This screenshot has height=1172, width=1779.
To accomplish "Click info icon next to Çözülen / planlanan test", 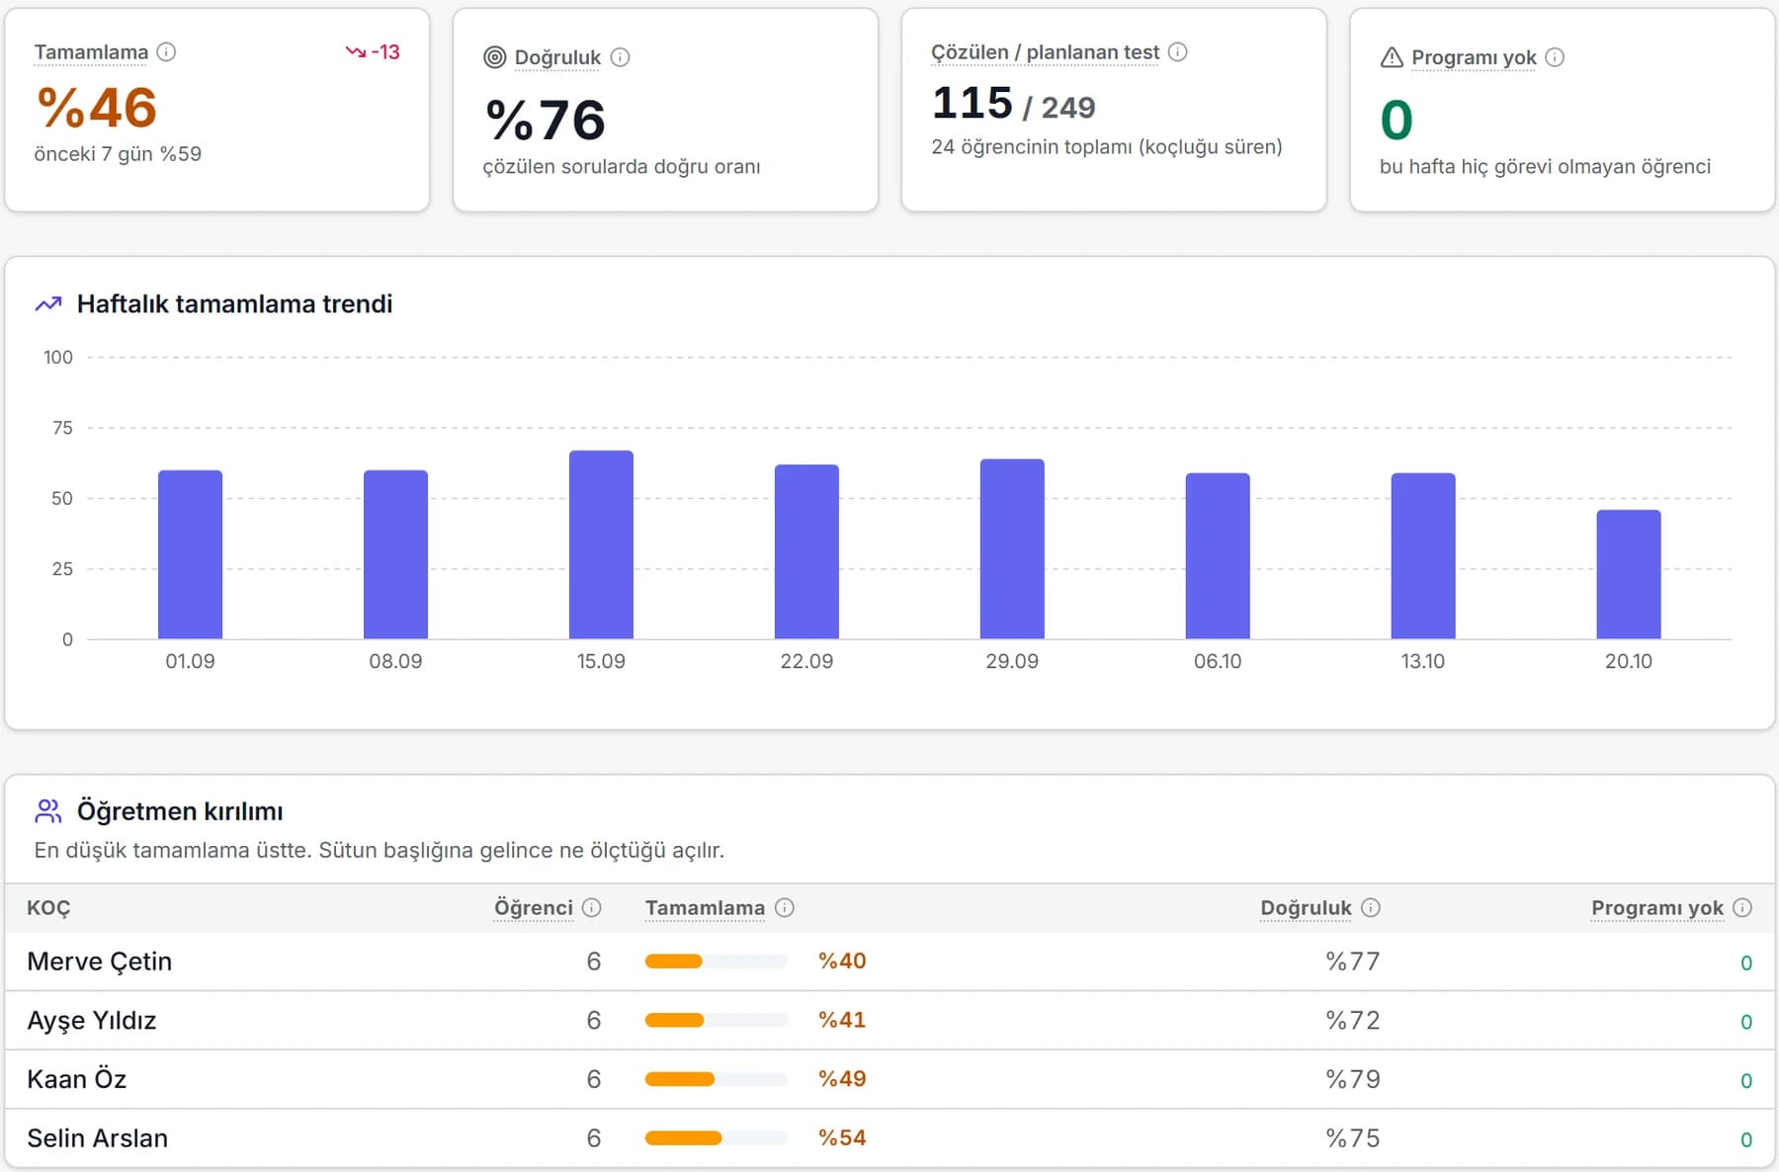I will (1177, 51).
